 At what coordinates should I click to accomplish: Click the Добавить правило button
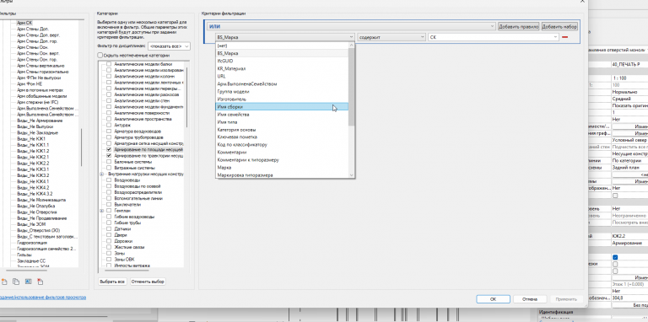(x=519, y=26)
